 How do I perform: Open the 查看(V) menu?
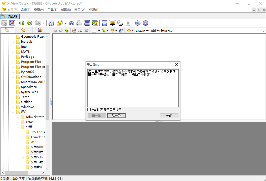pyautogui.click(x=39, y=10)
